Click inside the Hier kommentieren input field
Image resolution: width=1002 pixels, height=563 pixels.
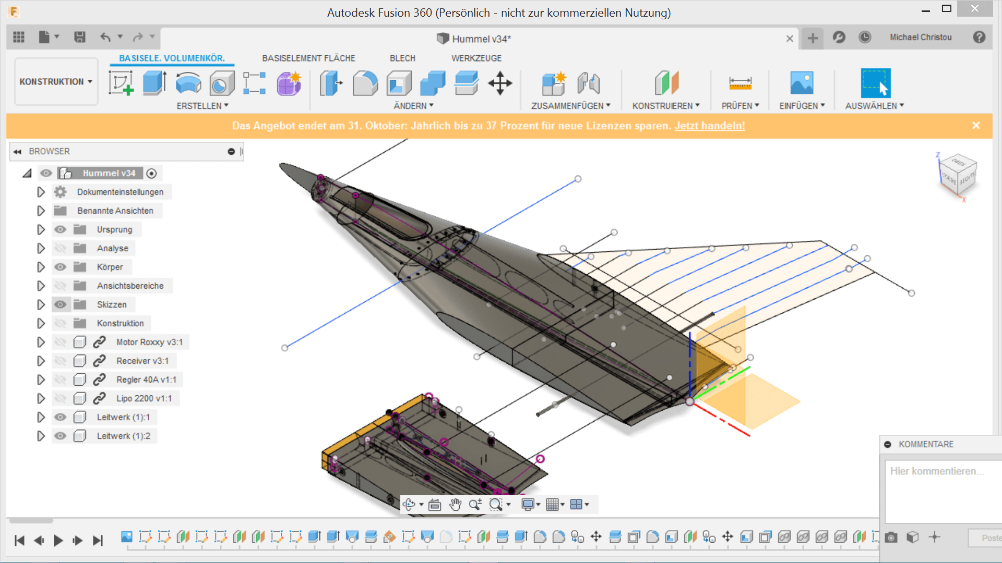click(939, 490)
